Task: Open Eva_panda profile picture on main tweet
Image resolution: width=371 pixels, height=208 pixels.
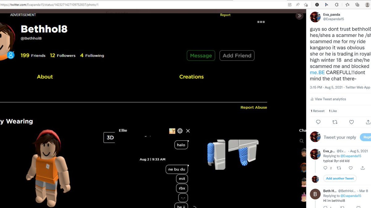Action: (x=315, y=17)
